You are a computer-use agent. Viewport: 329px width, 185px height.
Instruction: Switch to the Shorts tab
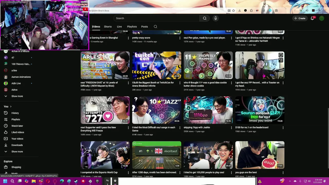pyautogui.click(x=108, y=26)
